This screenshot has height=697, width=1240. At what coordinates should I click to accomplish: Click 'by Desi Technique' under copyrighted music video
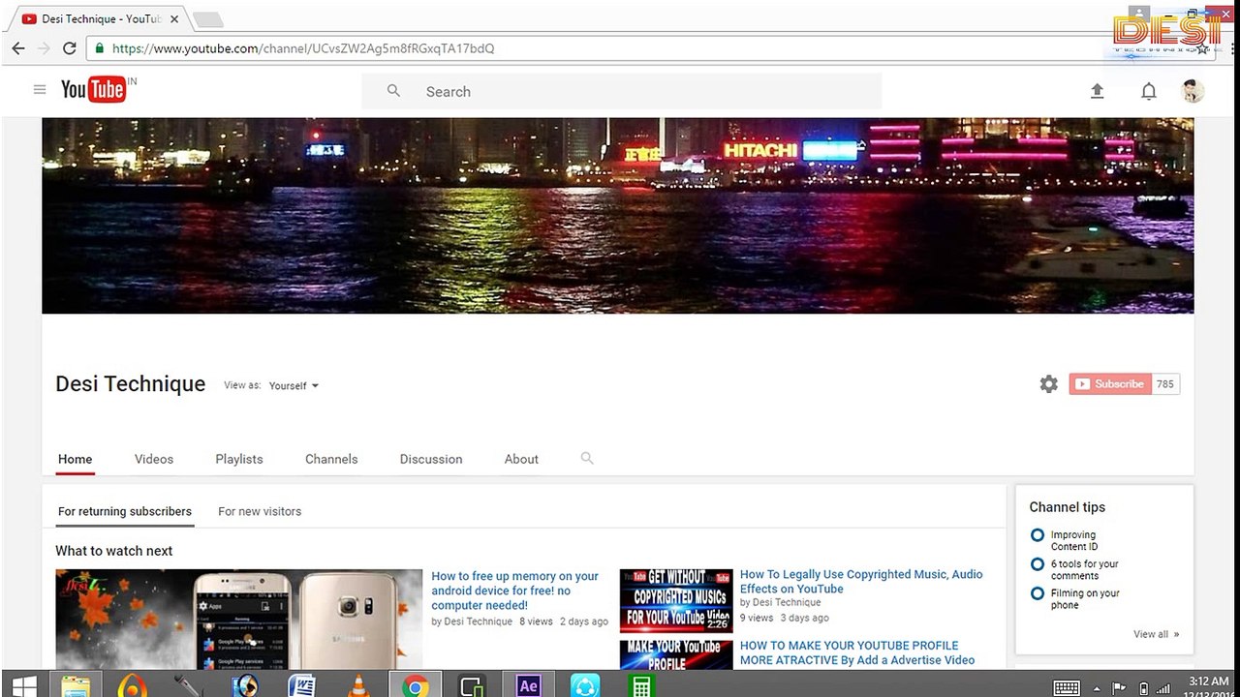click(781, 602)
